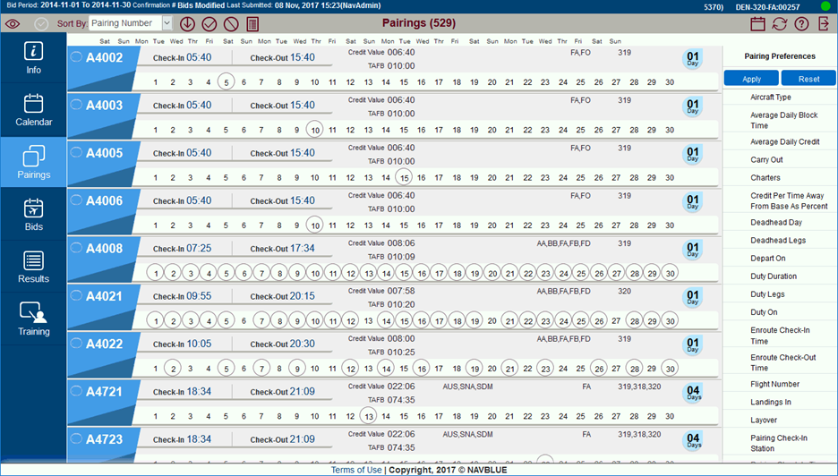
Task: Click the eye view icon in toolbar
Action: [13, 24]
